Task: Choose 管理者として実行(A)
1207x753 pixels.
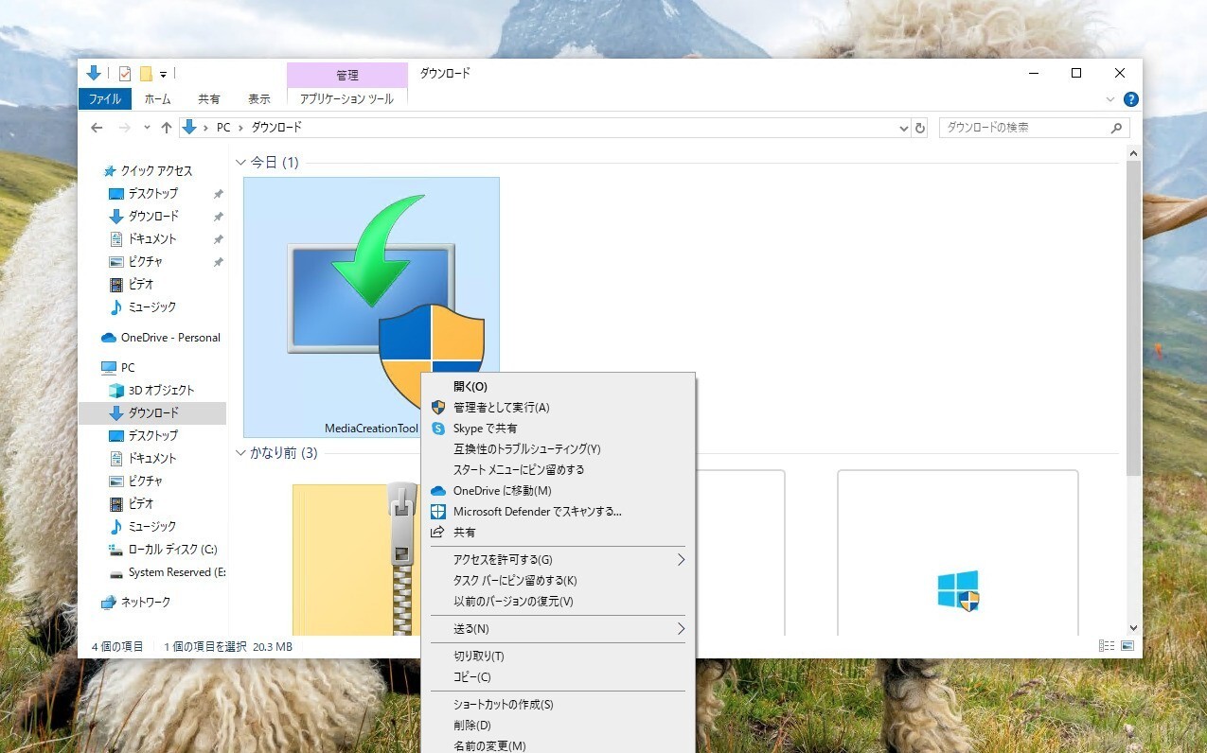Action: click(558, 408)
